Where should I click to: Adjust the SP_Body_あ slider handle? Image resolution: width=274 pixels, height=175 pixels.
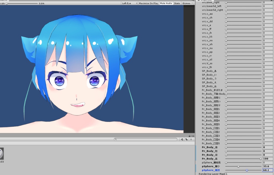tap(226, 71)
